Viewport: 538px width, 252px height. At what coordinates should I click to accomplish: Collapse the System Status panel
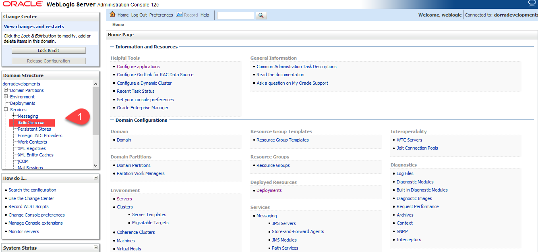pos(95,248)
